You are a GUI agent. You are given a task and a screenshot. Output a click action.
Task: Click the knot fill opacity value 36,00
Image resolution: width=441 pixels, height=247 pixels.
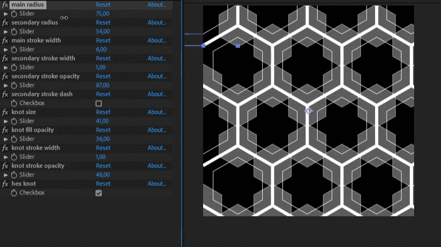click(103, 139)
